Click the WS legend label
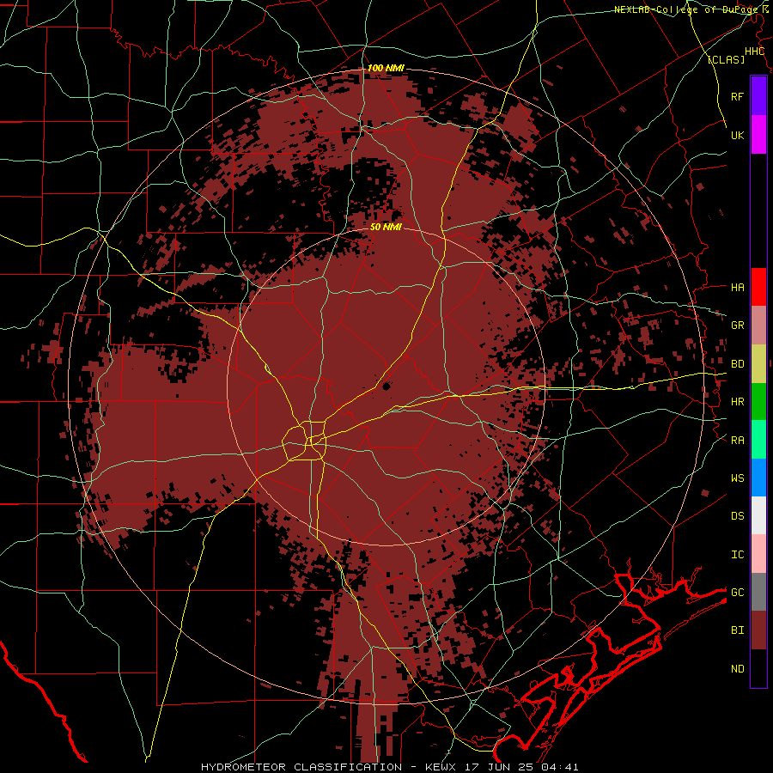This screenshot has height=773, width=773. (x=737, y=478)
